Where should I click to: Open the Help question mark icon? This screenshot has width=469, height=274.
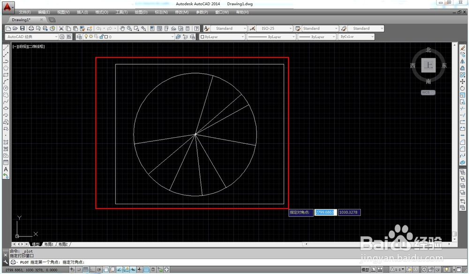(197, 29)
